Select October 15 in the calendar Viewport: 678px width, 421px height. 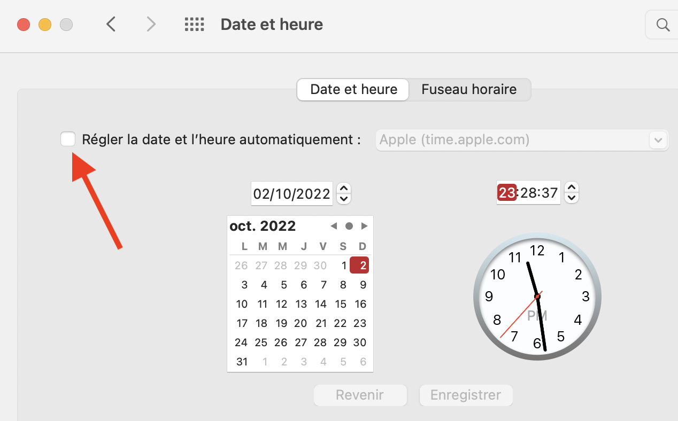click(x=341, y=304)
